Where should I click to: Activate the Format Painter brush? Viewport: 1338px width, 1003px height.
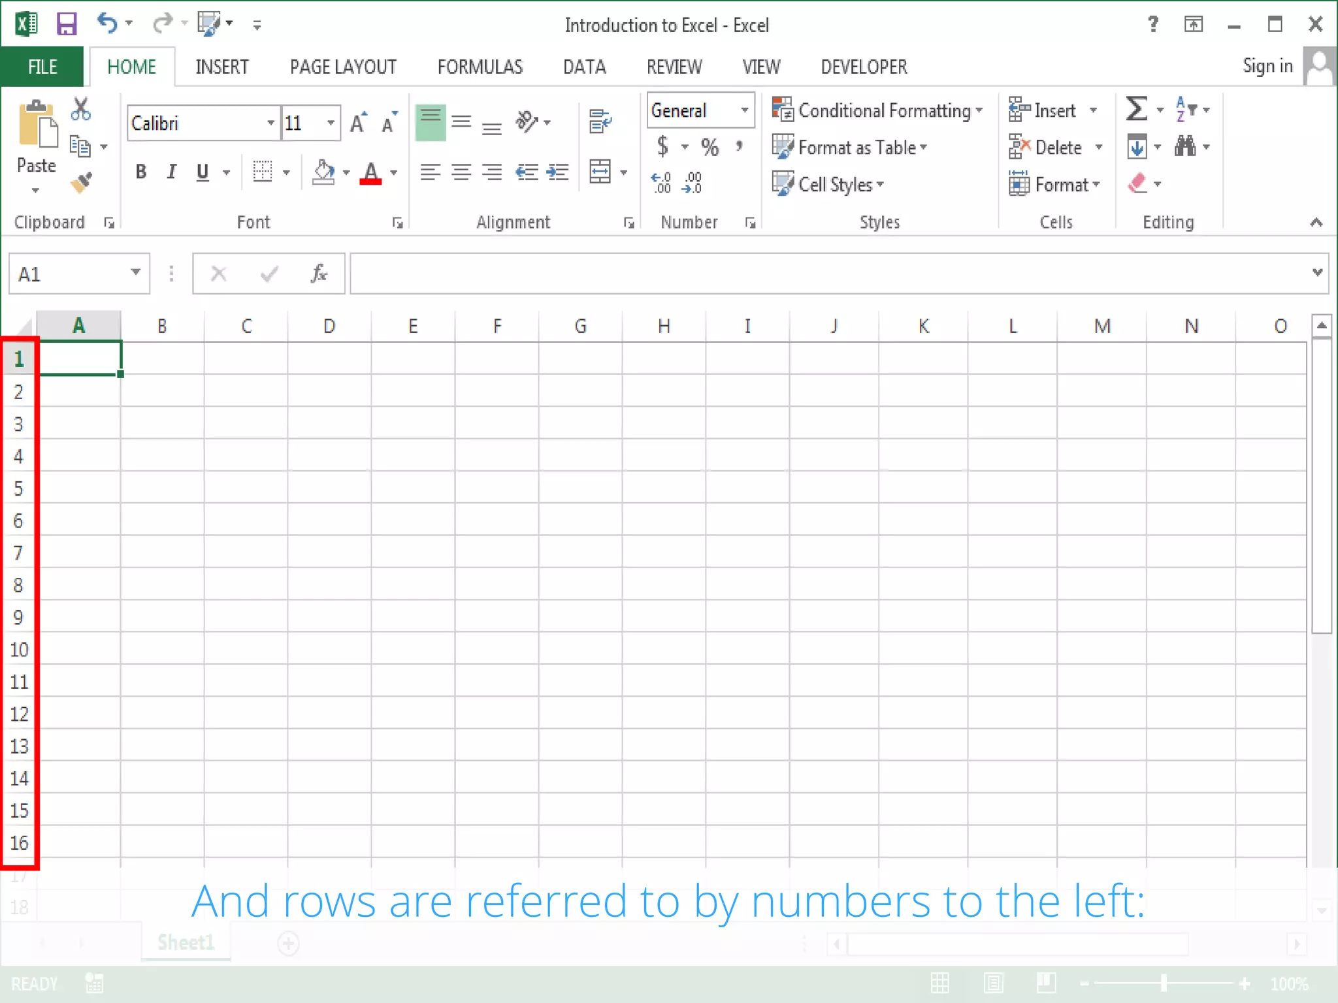82,183
